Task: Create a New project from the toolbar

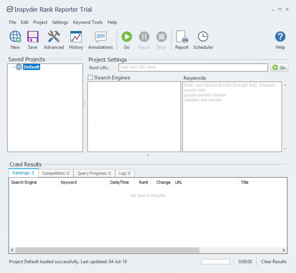Action: 15,40
